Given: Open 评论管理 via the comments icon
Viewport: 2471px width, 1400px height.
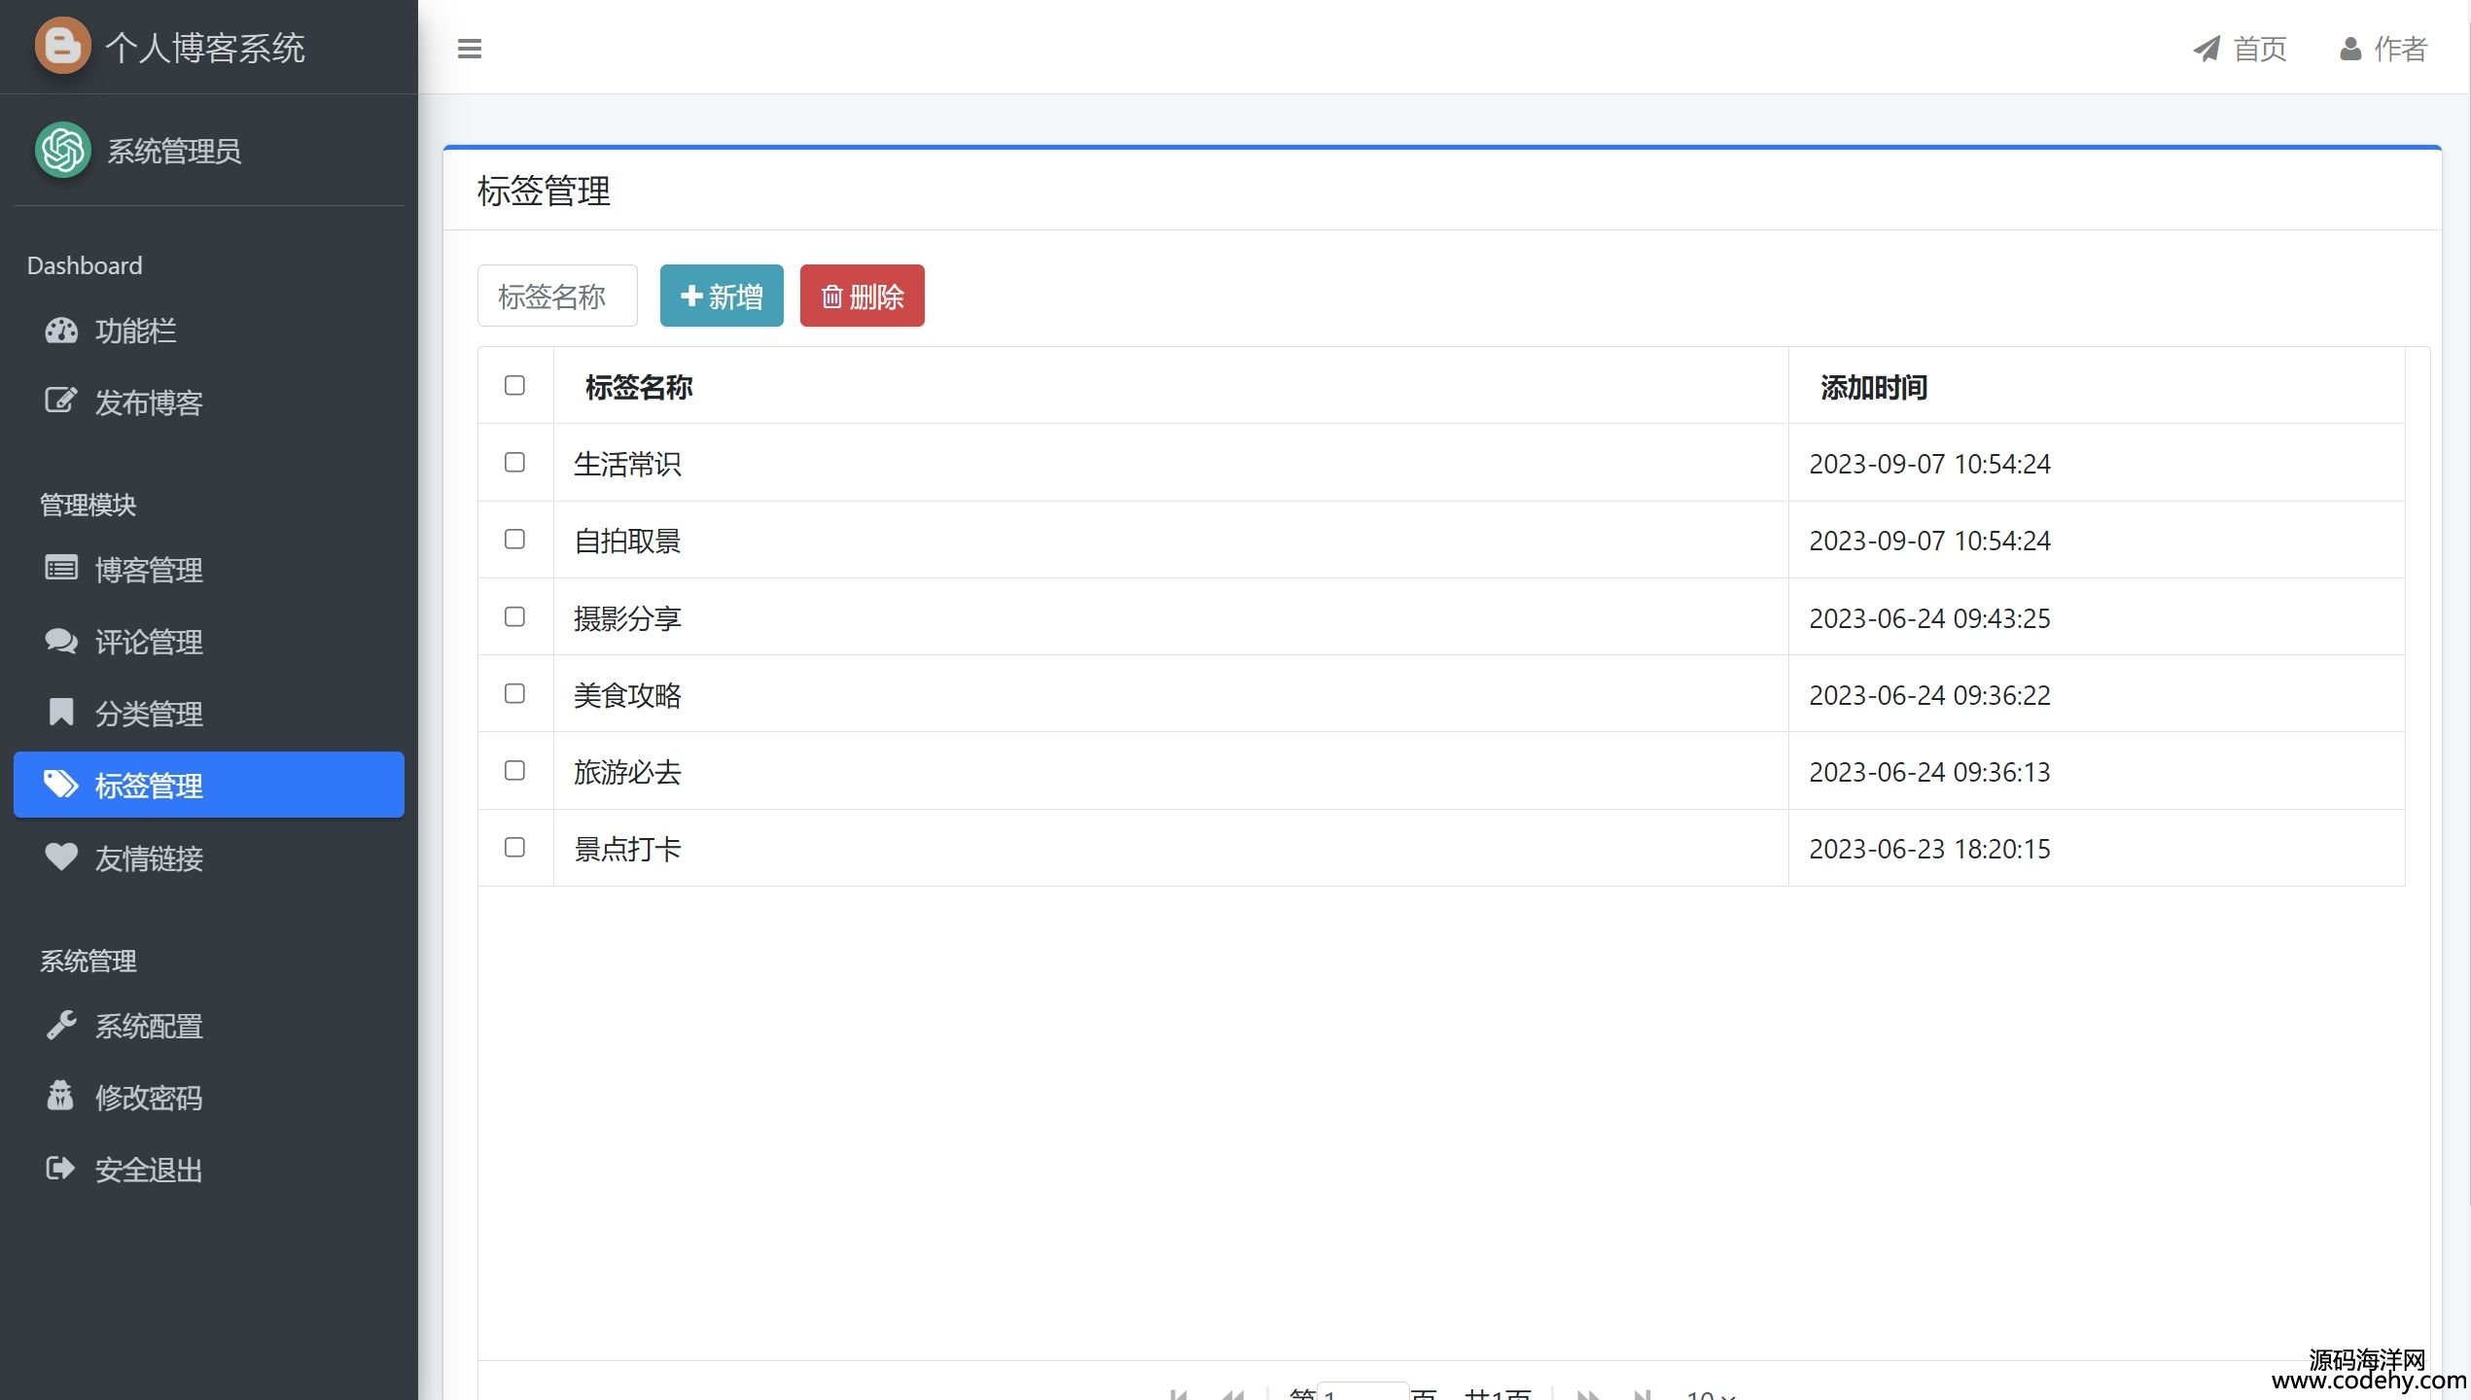Looking at the screenshot, I should click(61, 641).
